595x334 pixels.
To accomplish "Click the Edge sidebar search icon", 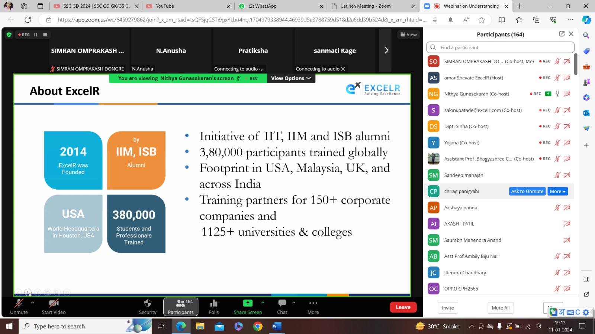I will pos(586,35).
